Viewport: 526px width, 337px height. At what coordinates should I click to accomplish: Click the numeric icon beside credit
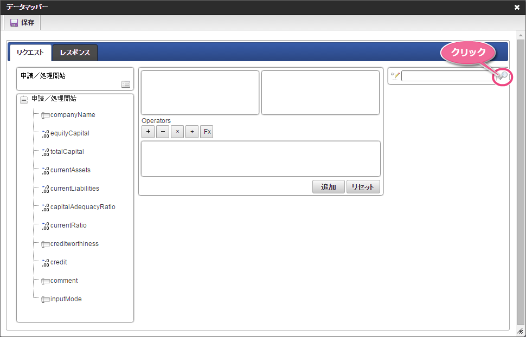(46, 263)
